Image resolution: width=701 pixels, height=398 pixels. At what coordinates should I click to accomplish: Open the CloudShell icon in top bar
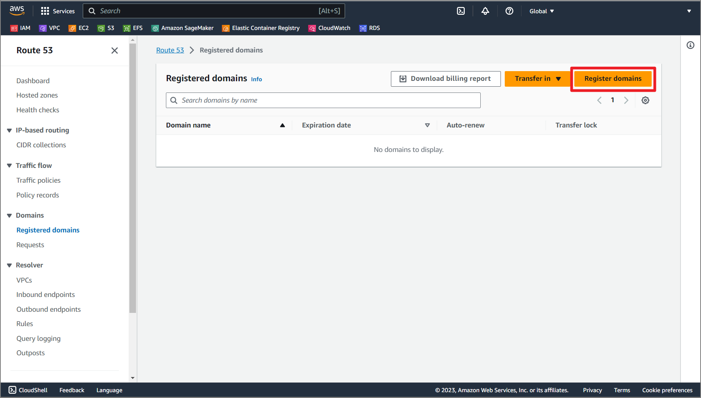point(461,11)
